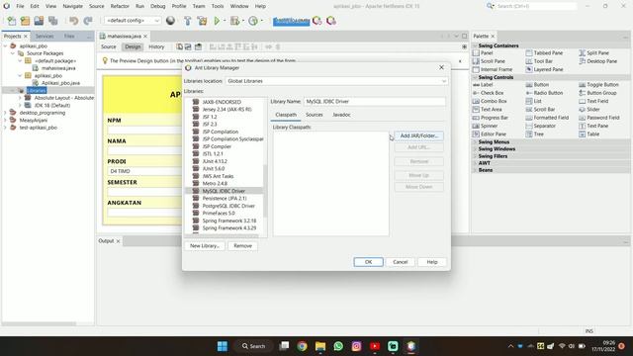Run the project with green play icon
The width and height of the screenshot is (633, 356).
click(x=217, y=21)
